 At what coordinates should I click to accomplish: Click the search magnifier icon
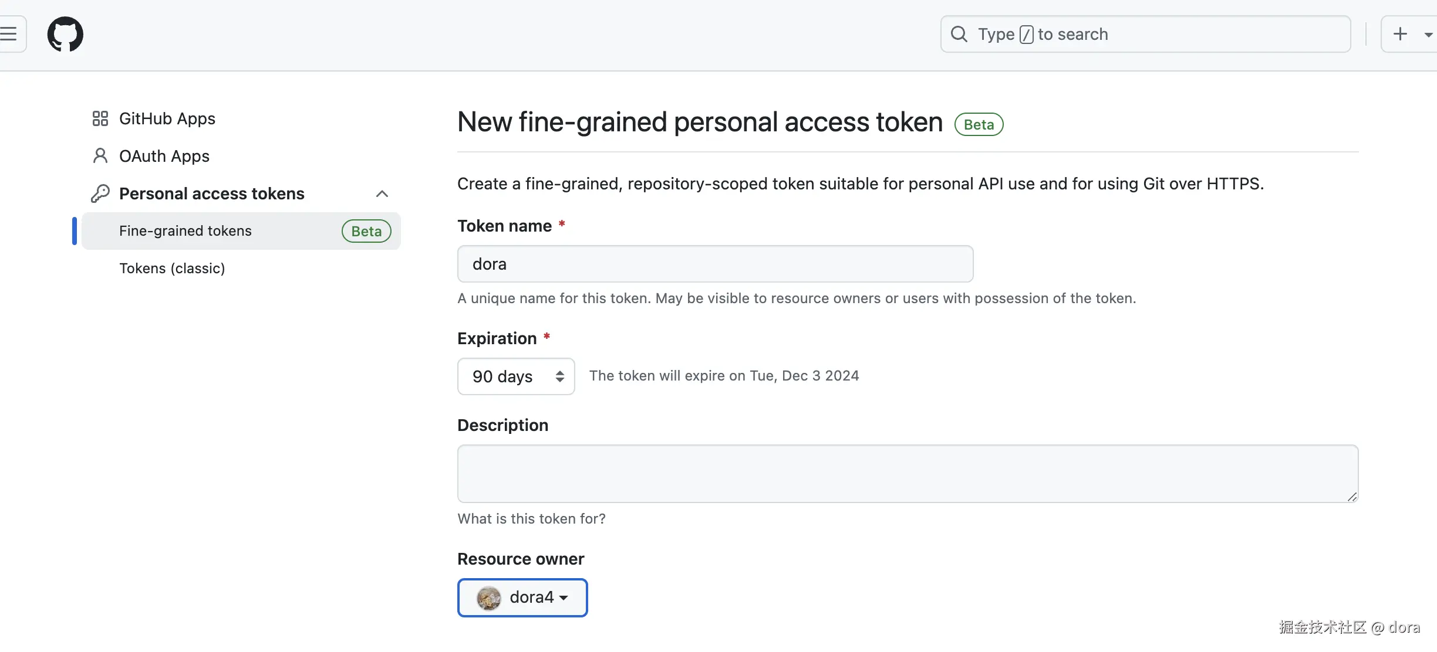click(959, 34)
